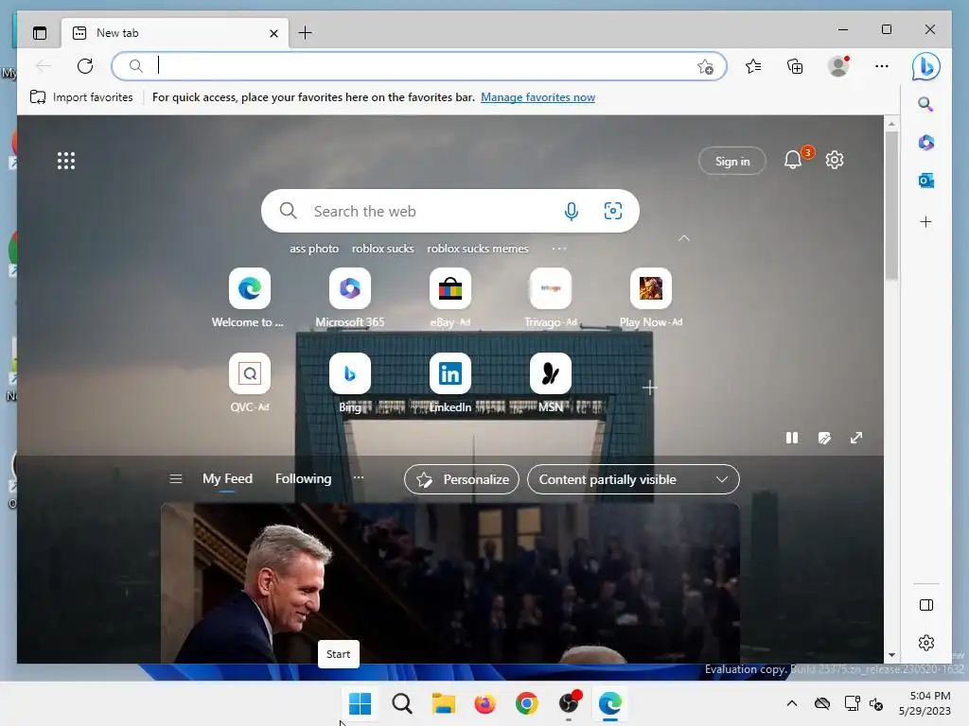Pause the background video

(792, 438)
